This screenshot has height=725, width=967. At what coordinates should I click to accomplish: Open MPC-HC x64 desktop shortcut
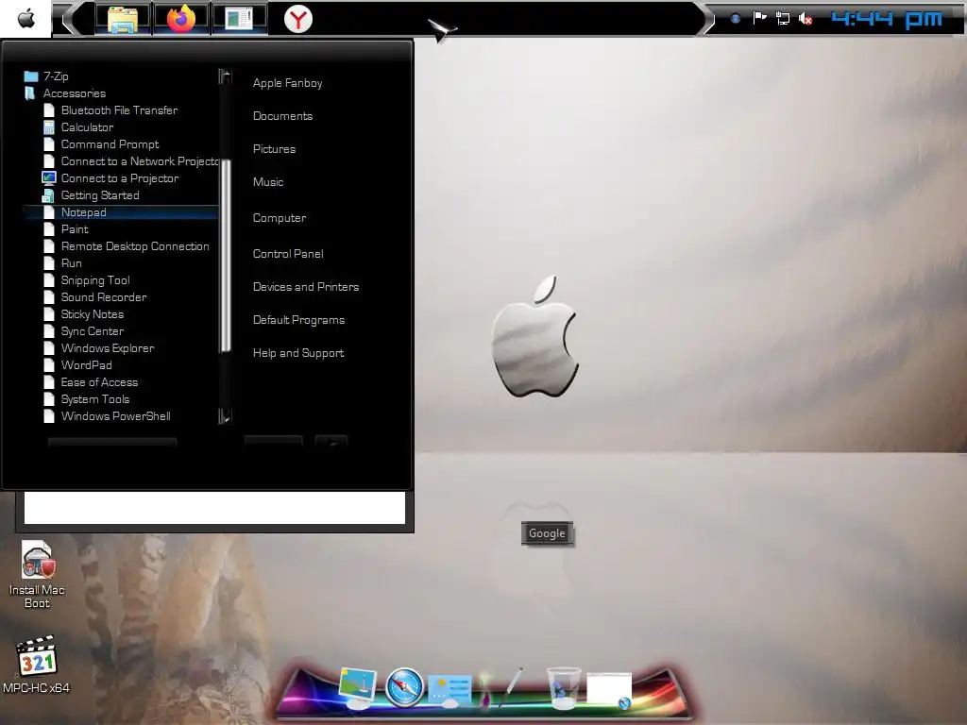[x=37, y=665]
